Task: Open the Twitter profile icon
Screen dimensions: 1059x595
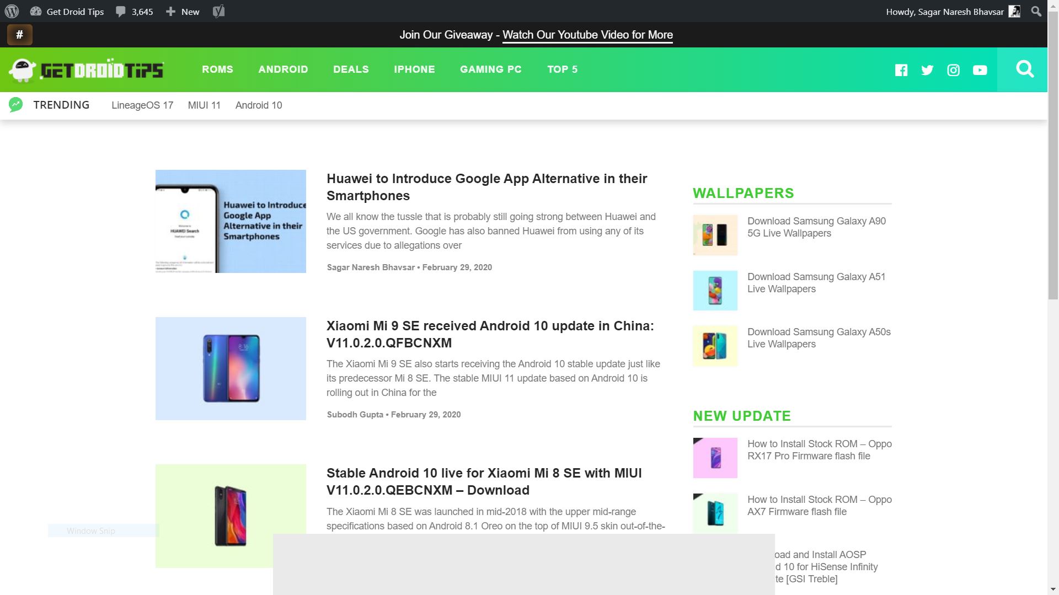Action: 927,70
